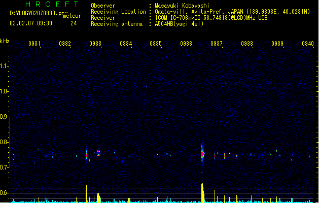Click the 0.6 kHz axis label
Screen dimensions: 319x203
5,193
